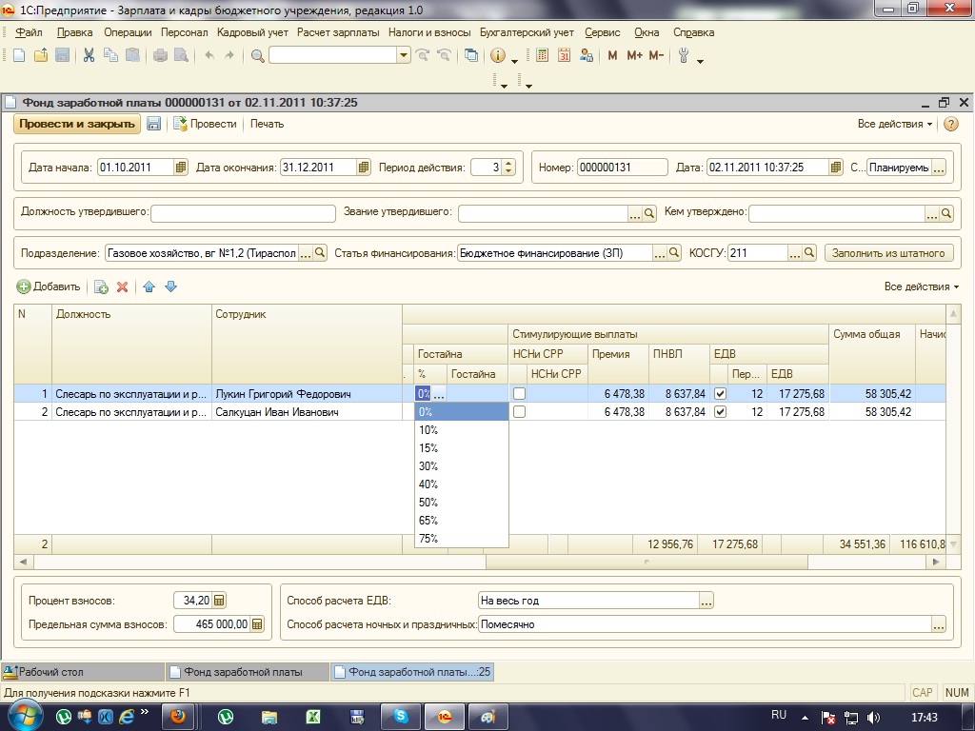Screen dimensions: 975x731
Task: Open the Расчет зарплаты menu
Action: [x=339, y=32]
